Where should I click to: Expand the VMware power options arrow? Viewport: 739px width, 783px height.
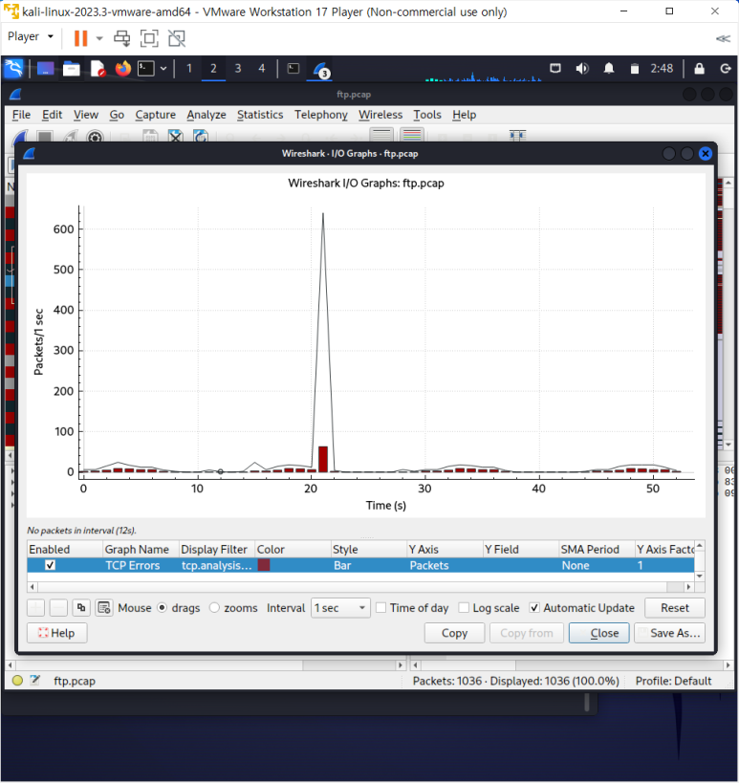99,38
